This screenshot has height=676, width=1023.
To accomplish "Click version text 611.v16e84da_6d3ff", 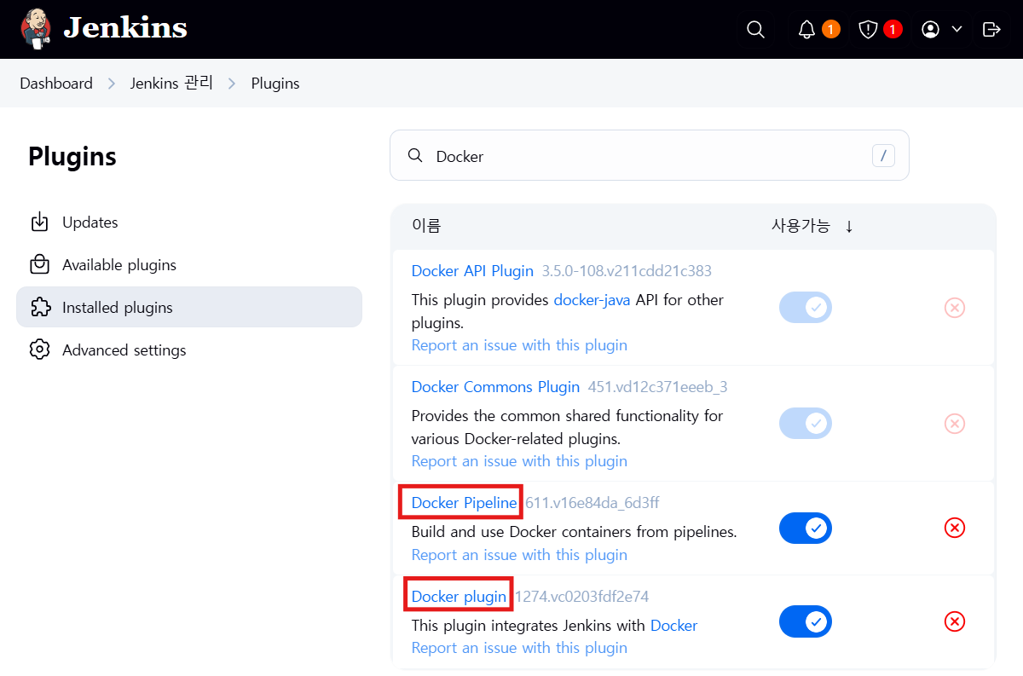I will [592, 503].
